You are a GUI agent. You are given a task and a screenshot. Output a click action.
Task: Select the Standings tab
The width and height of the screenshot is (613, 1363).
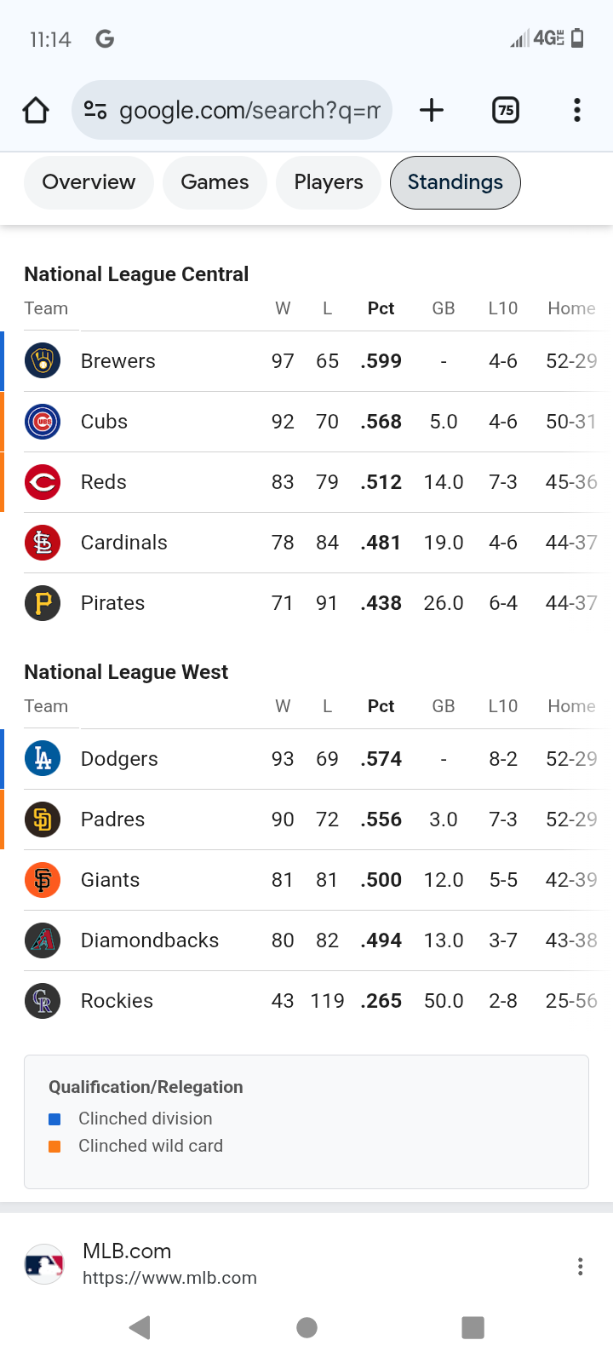455,182
